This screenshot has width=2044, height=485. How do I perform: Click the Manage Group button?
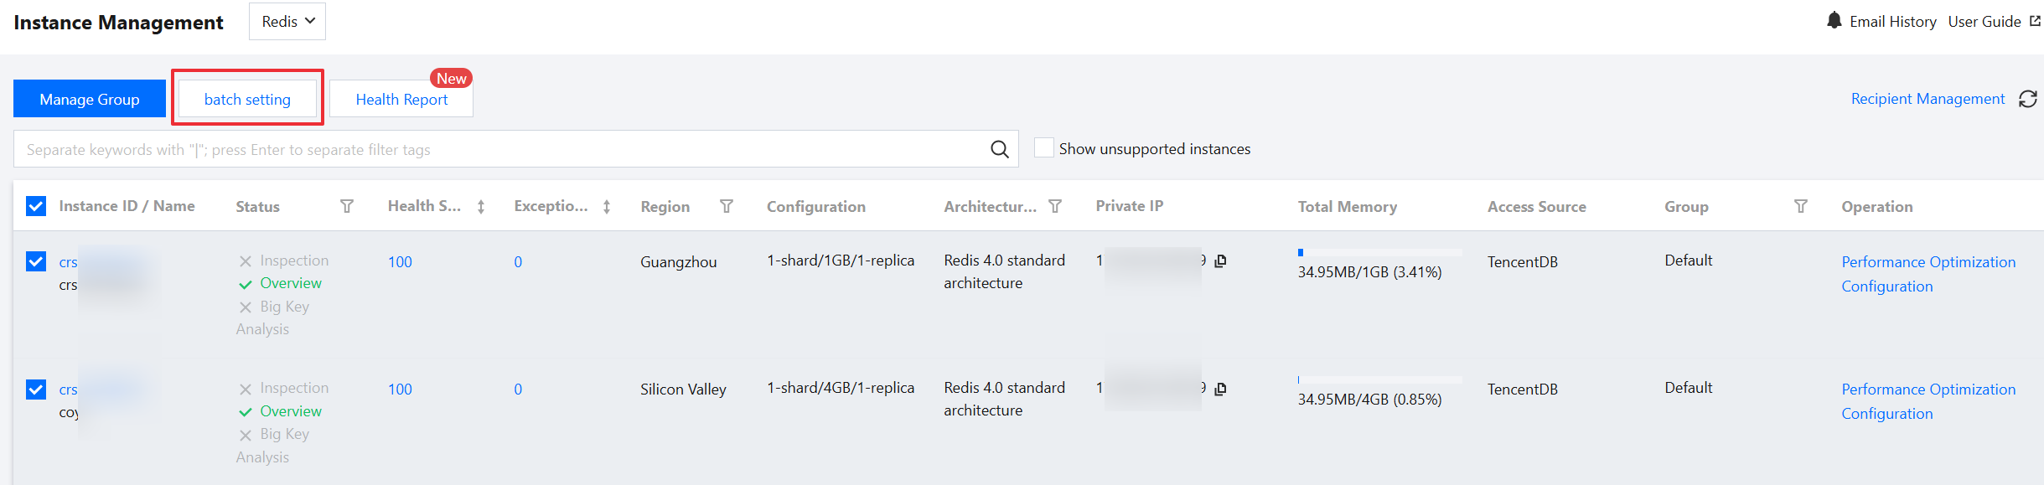(90, 100)
